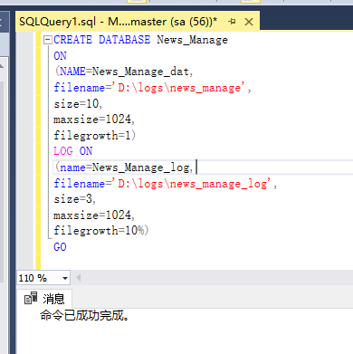The height and width of the screenshot is (354, 353).
Task: Place cursor on the GO statement
Action: coord(60,247)
